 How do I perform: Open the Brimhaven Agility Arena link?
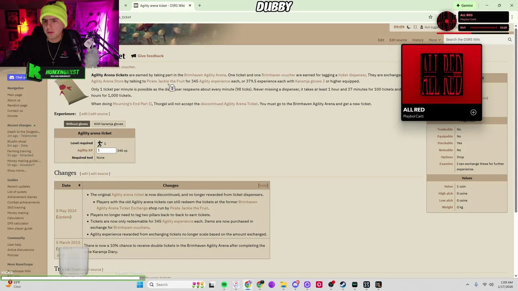point(205,75)
